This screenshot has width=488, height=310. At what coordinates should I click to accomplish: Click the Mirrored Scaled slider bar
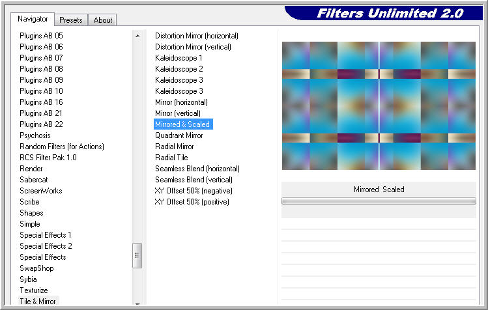379,201
